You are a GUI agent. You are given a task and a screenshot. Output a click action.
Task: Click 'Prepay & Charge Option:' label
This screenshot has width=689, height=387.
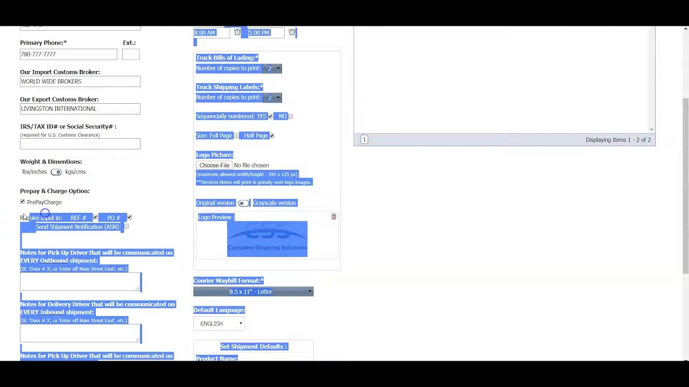point(55,191)
